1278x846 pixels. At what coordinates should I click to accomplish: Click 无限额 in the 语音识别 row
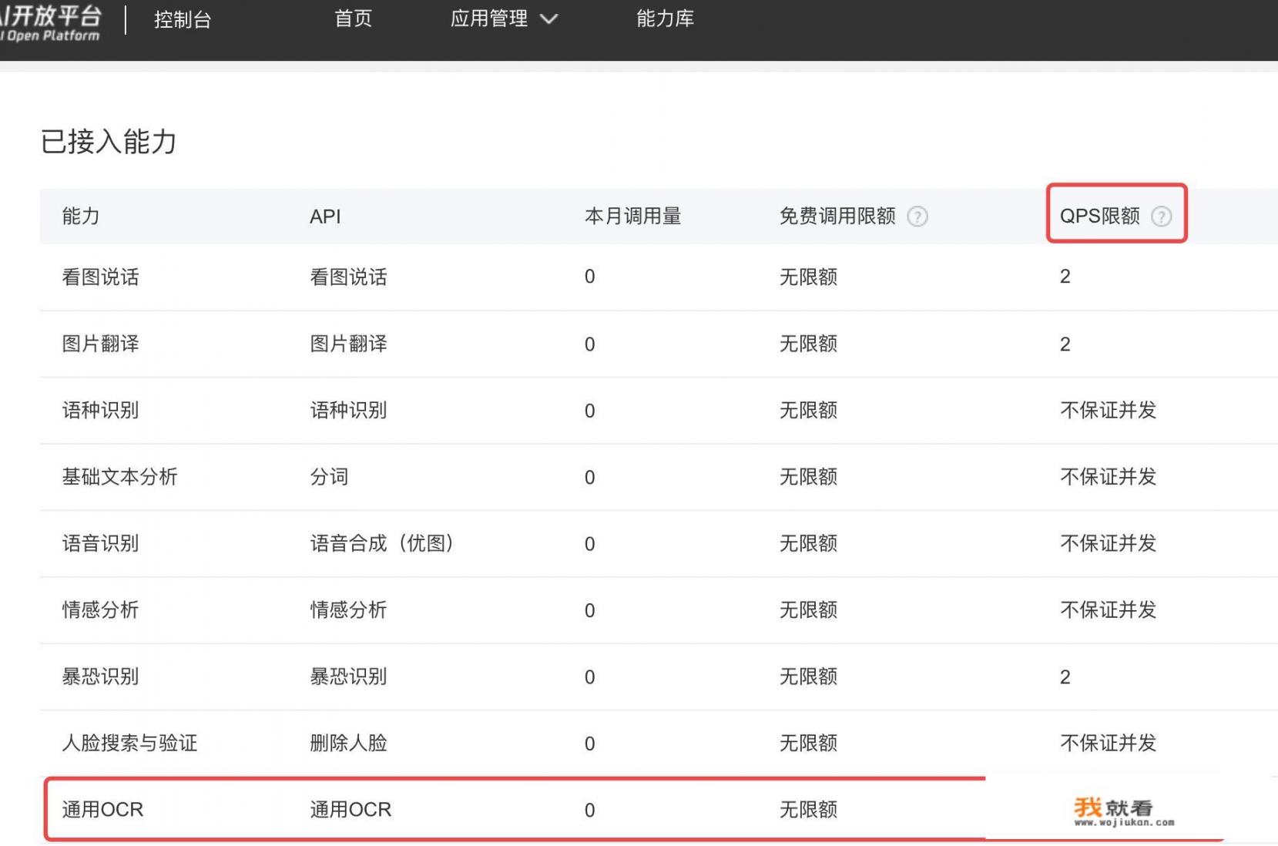click(808, 544)
